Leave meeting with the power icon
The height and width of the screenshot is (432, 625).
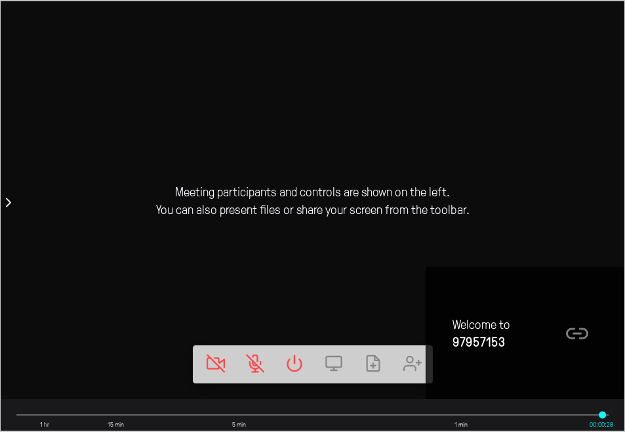294,363
